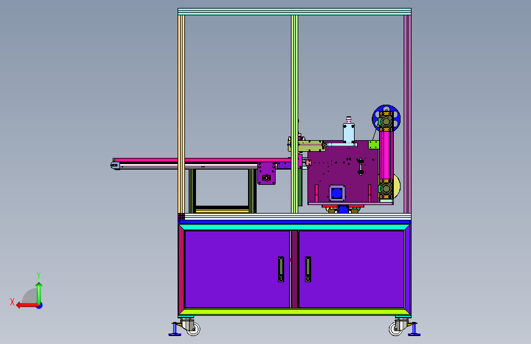Select the yellow-green bottom cabinet beam
The width and height of the screenshot is (531, 344).
pyautogui.click(x=295, y=312)
